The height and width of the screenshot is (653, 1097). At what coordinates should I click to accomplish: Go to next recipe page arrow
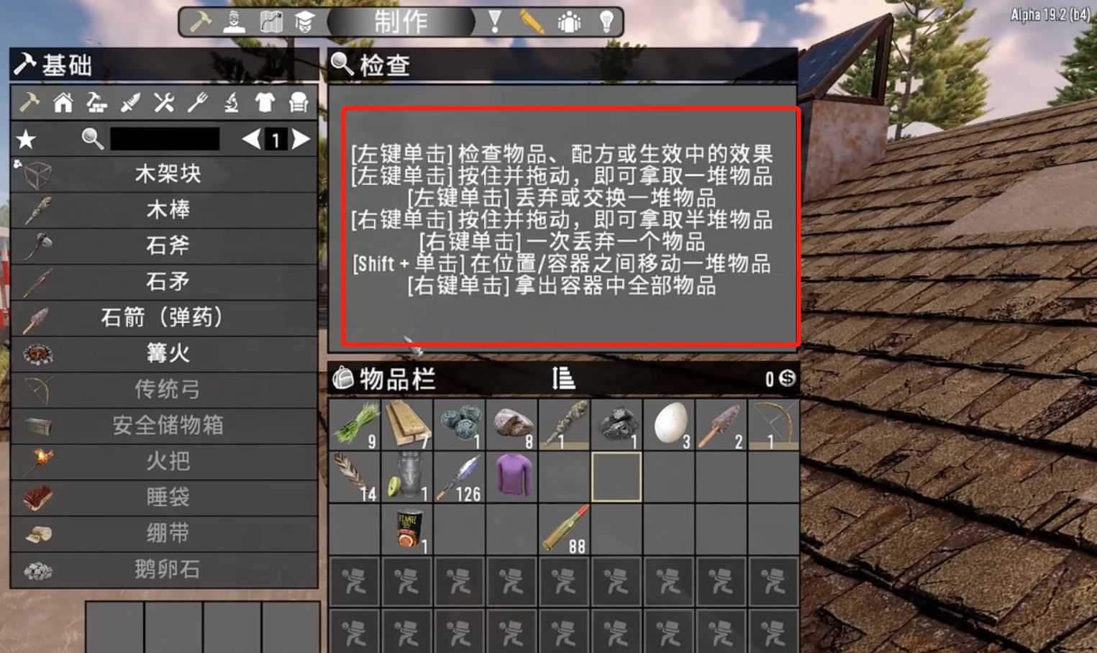point(301,139)
